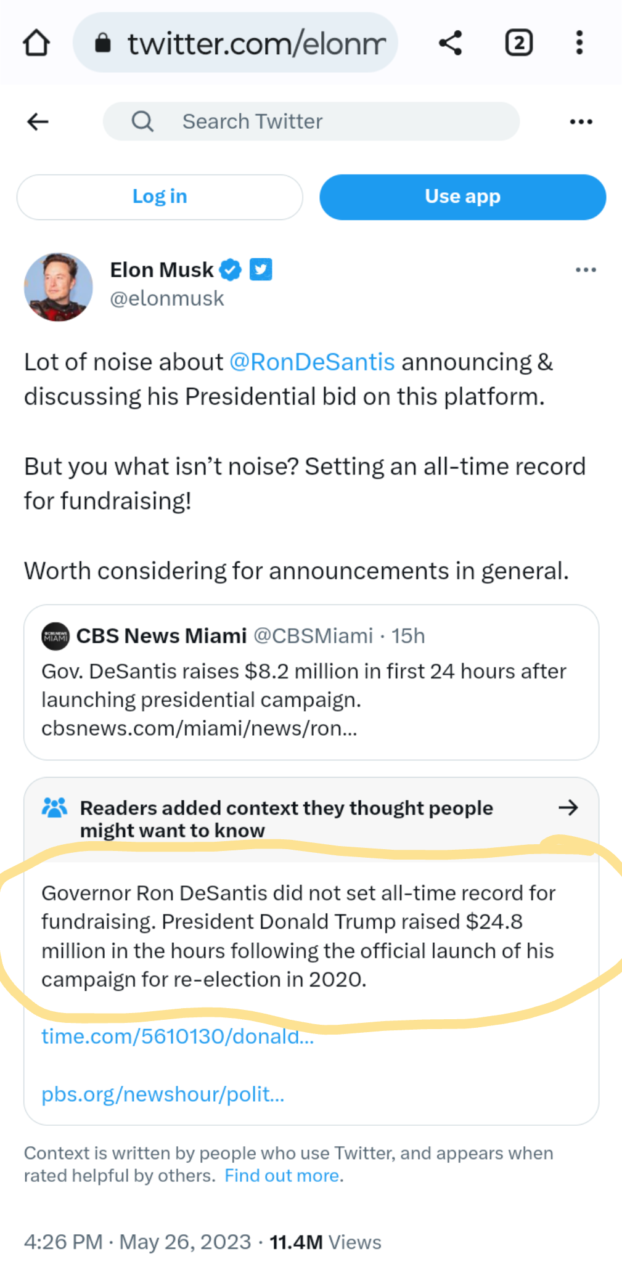The image size is (622, 1262).
Task: Tap the square Twitter affiliate badge
Action: (x=261, y=269)
